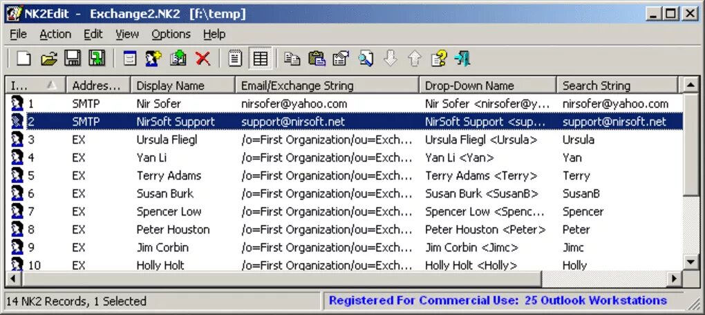Screen dimensions: 705x315
Task: Click vertical scrollbar down arrow
Action: [x=690, y=262]
